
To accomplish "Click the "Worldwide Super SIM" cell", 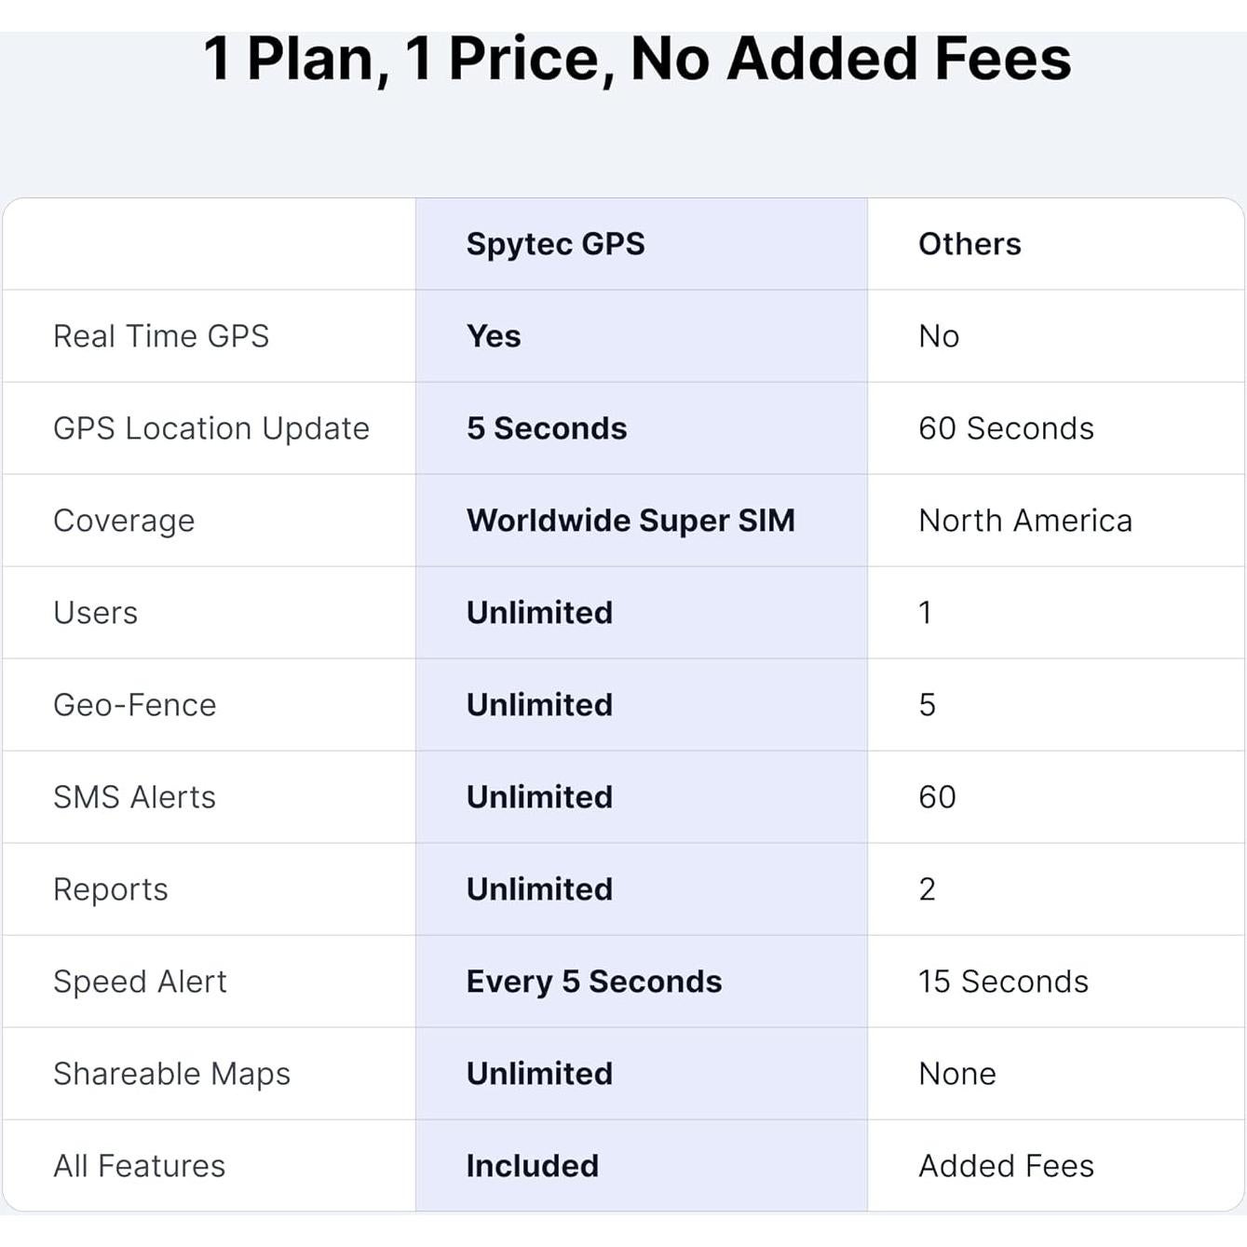I will (630, 521).
